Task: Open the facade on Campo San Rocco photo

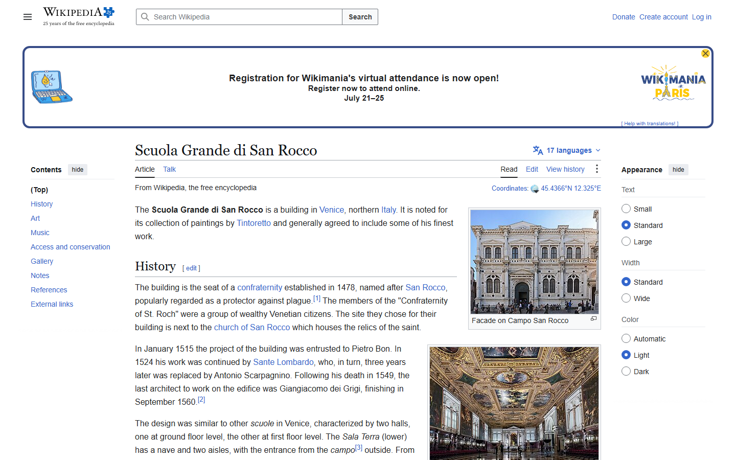Action: [535, 262]
